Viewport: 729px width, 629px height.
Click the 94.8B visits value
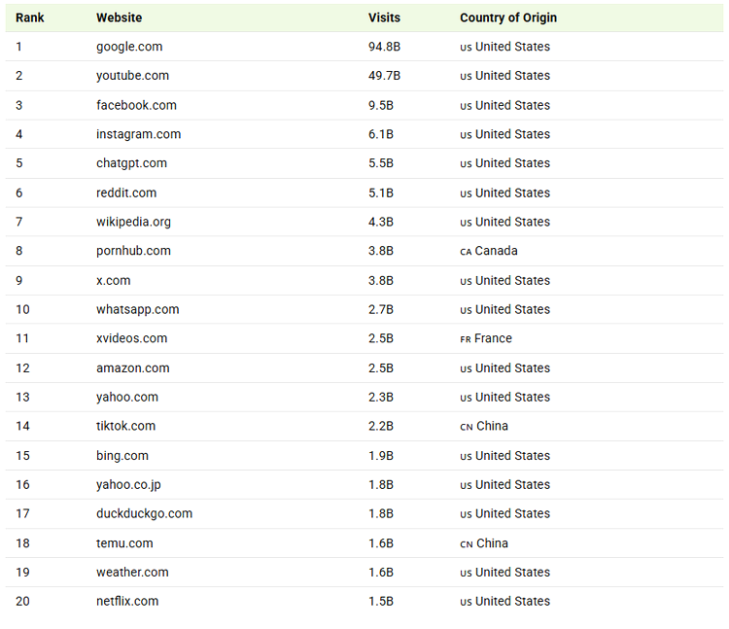point(384,47)
